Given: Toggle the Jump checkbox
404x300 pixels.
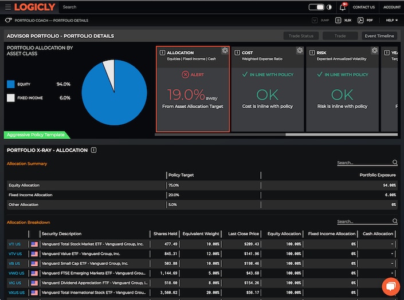Looking at the screenshot, I should [315, 20].
